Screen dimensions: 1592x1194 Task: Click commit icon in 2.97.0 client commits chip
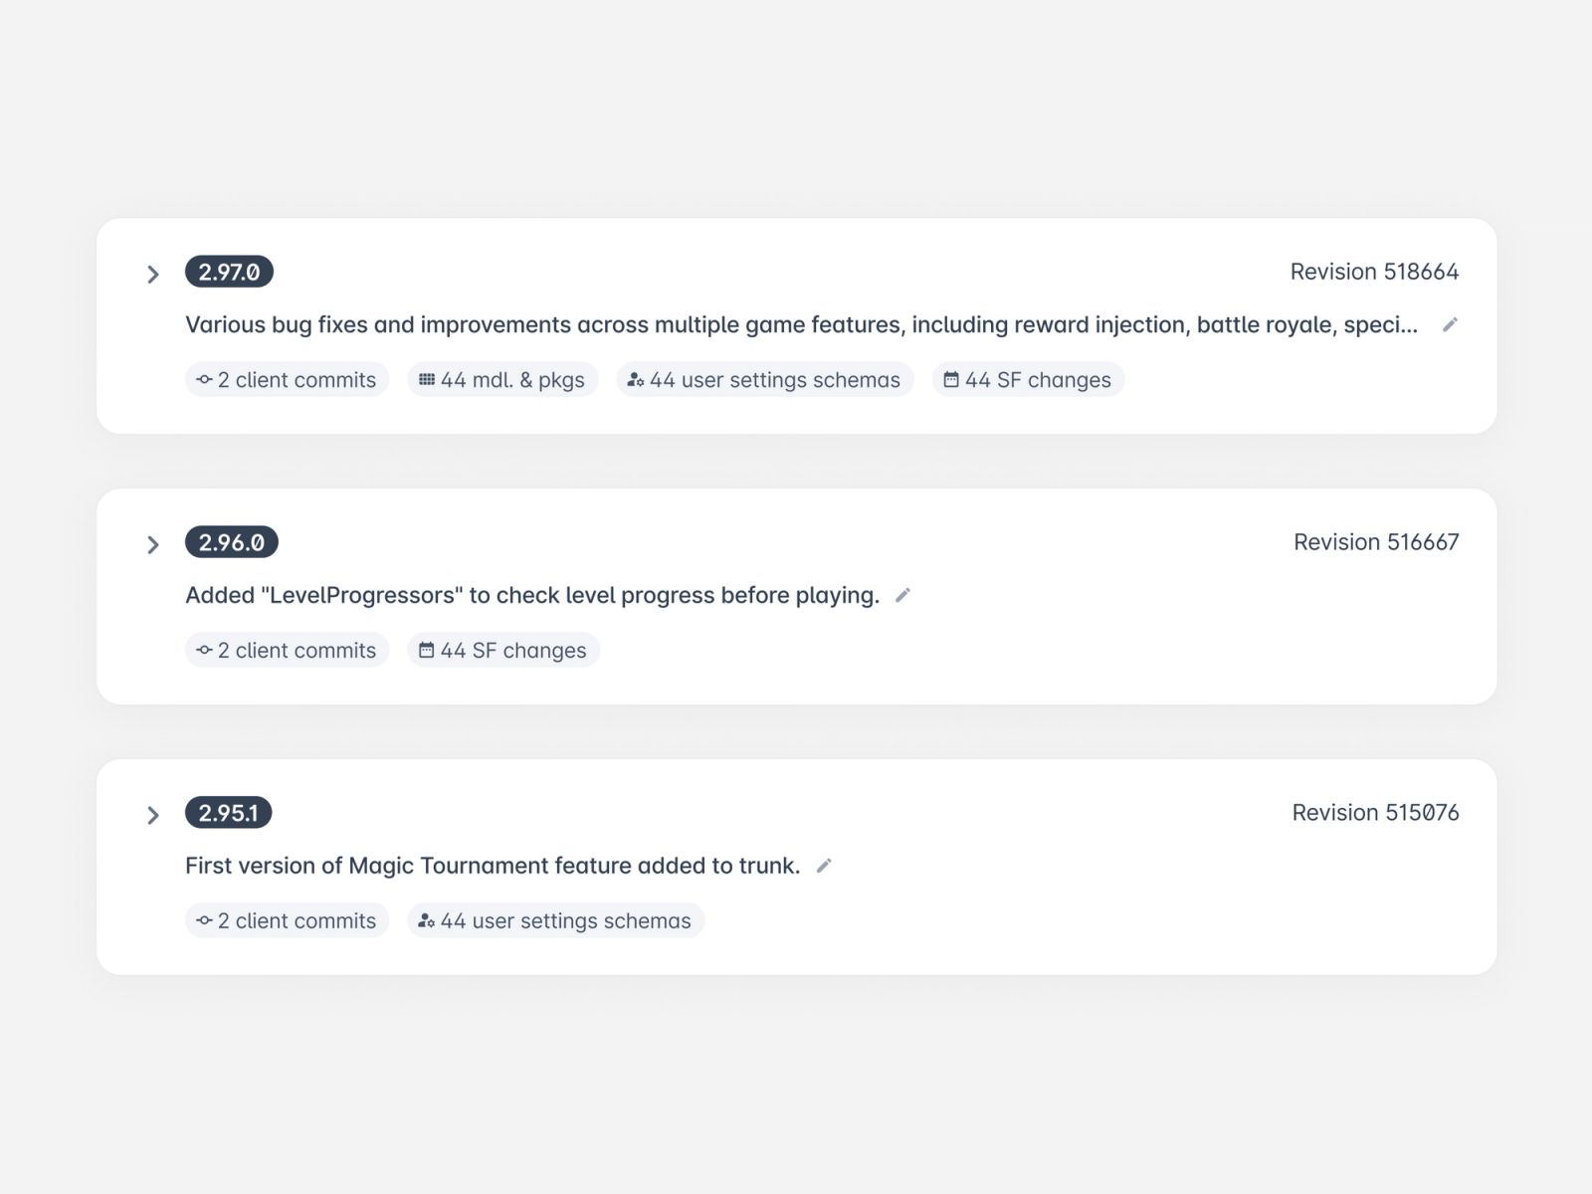click(x=204, y=379)
